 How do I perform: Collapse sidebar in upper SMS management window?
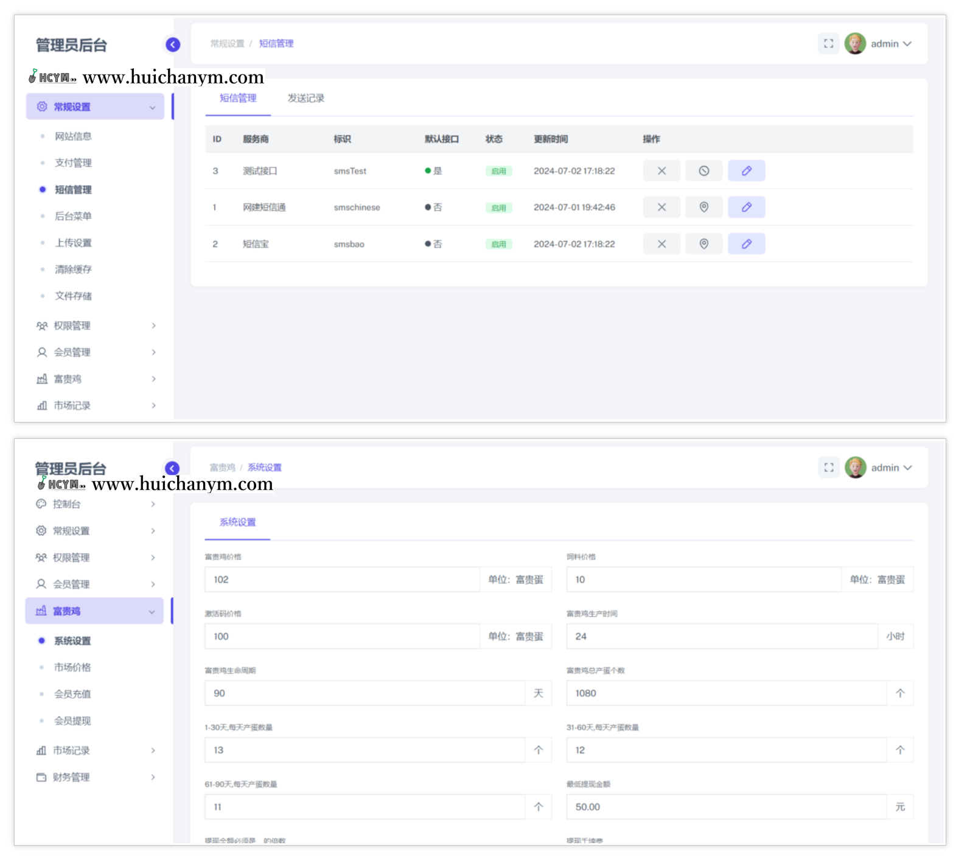coord(173,44)
